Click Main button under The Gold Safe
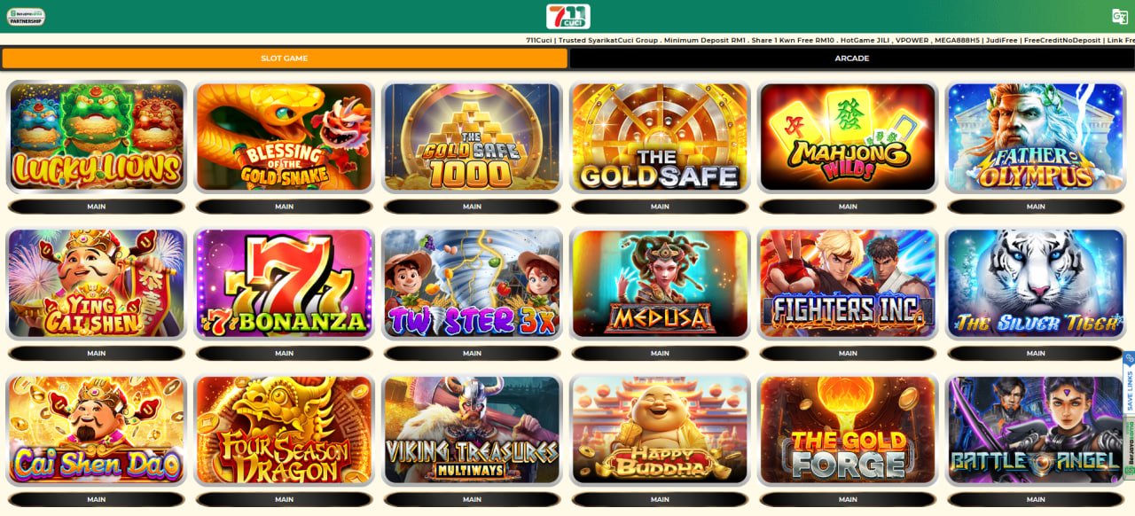 (x=660, y=207)
